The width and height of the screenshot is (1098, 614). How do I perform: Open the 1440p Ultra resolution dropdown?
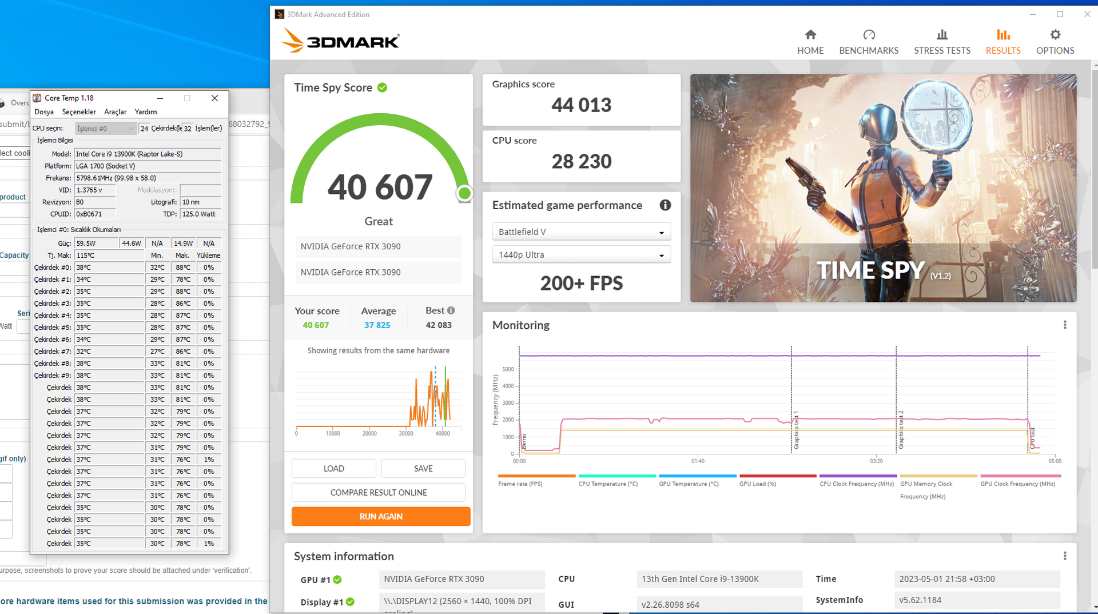[581, 254]
